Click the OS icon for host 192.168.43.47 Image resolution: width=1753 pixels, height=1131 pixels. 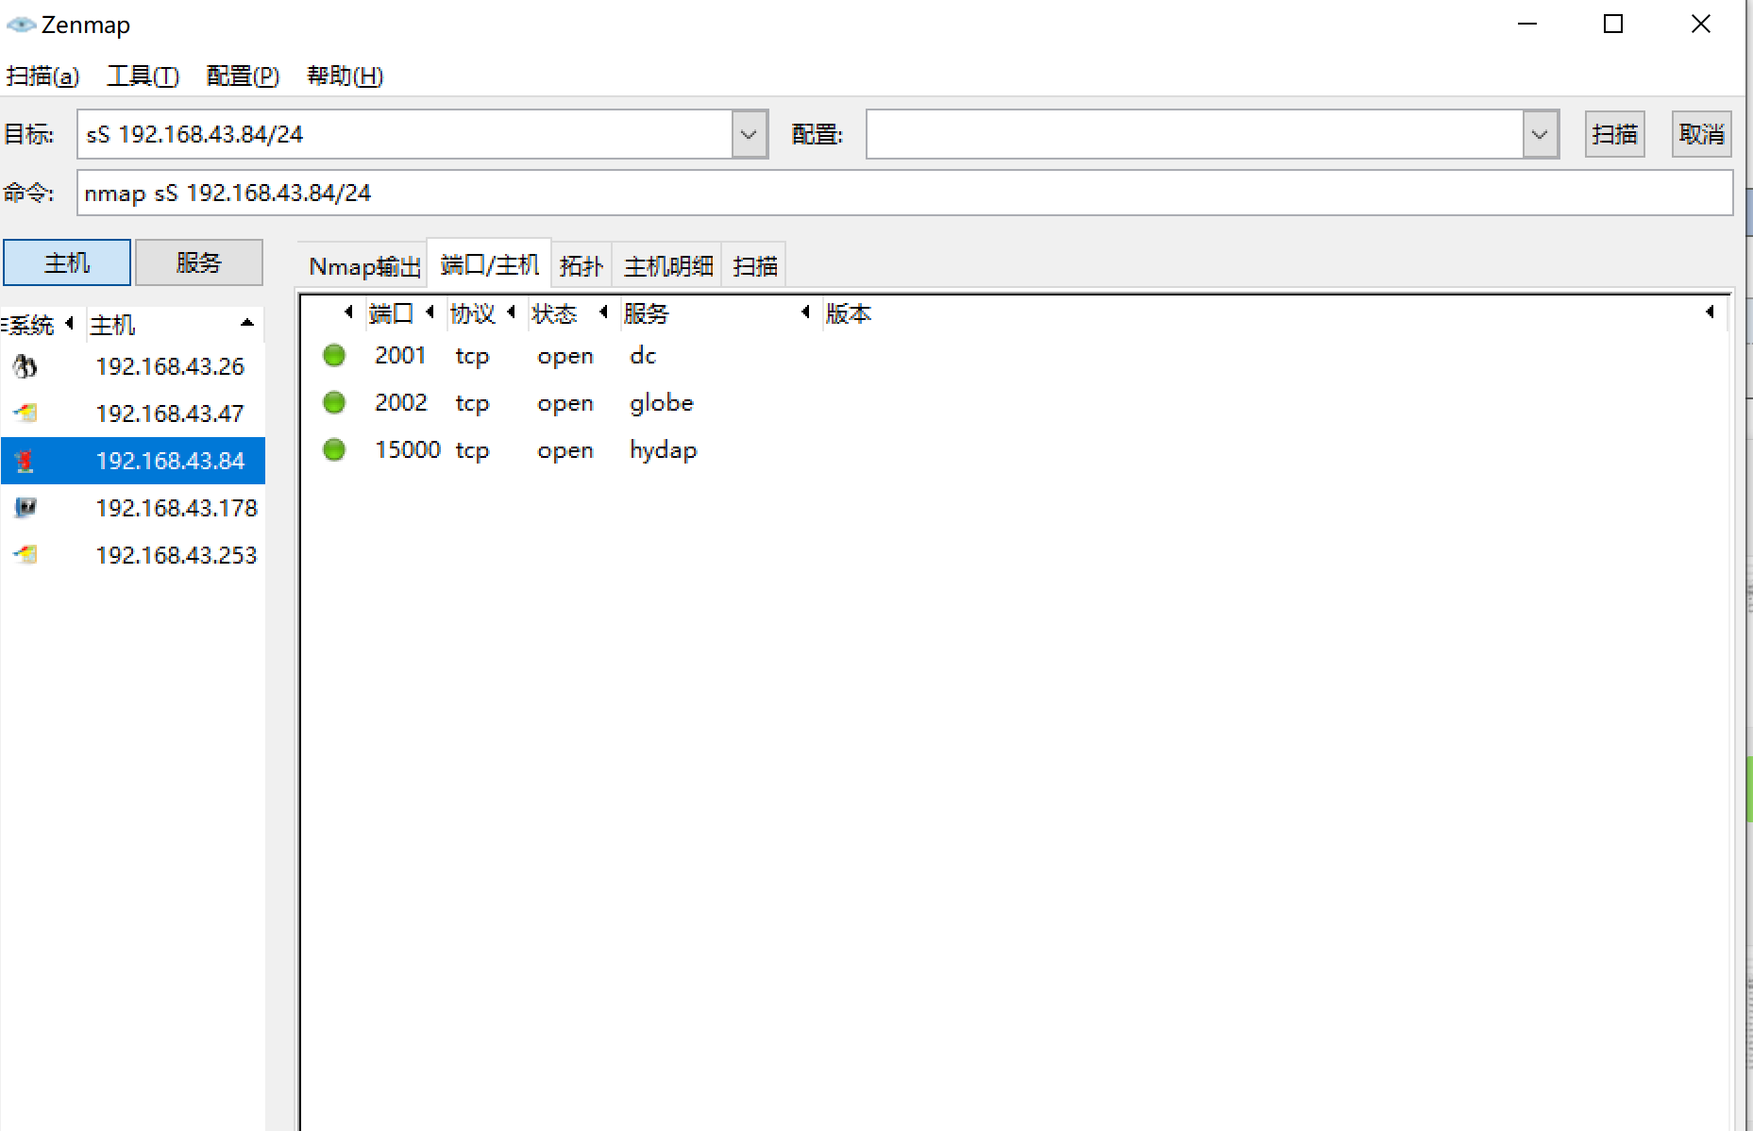point(25,414)
